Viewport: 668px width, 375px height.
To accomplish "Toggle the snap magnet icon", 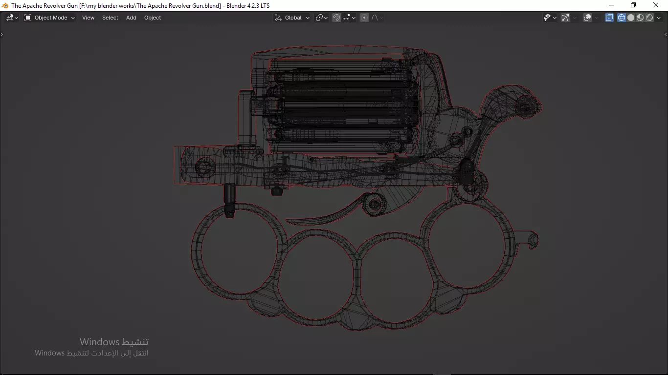I will (336, 18).
